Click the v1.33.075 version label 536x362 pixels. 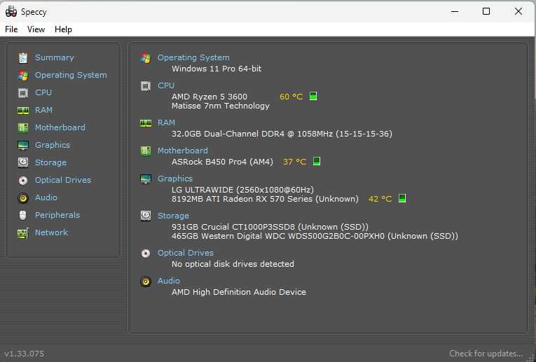25,354
